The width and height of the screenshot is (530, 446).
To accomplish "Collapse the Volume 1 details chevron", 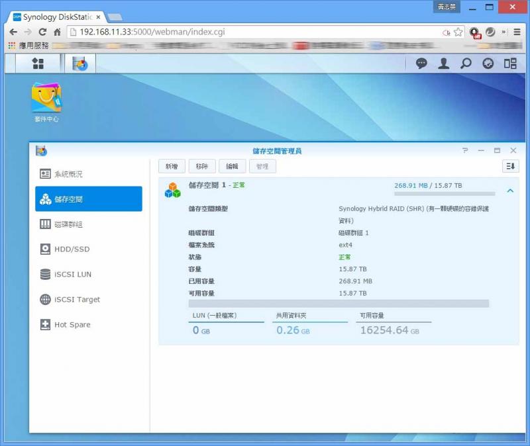I will 510,191.
